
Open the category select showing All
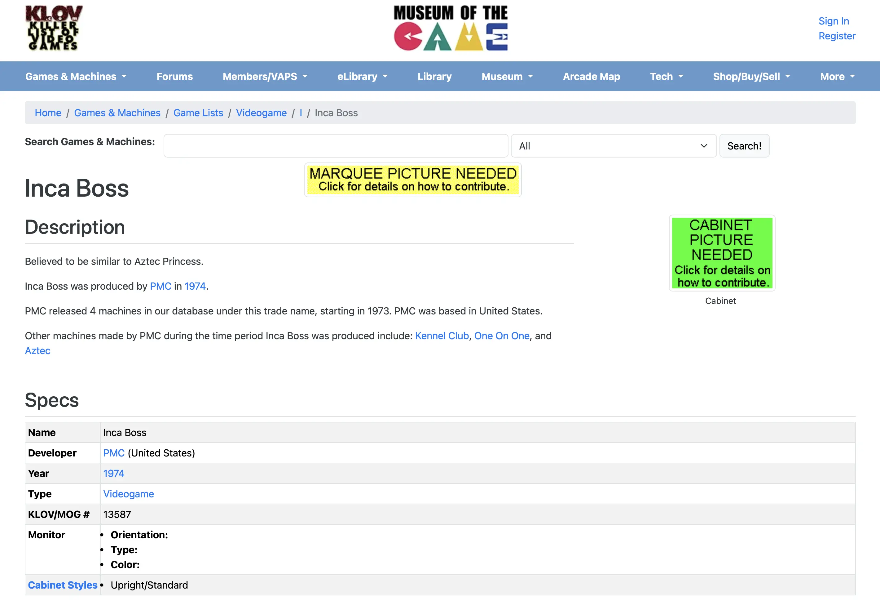point(613,146)
